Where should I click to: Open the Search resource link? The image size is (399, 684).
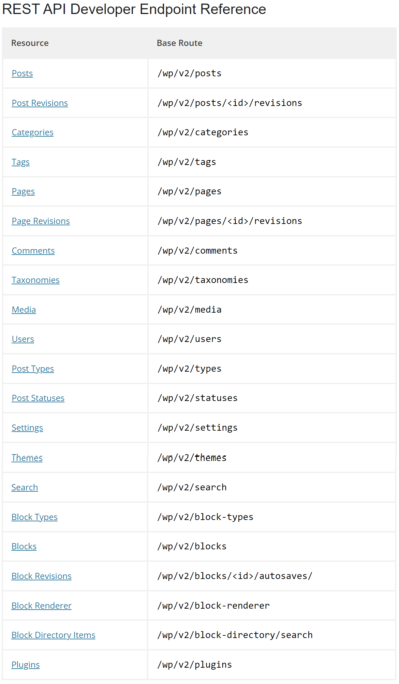click(x=25, y=487)
